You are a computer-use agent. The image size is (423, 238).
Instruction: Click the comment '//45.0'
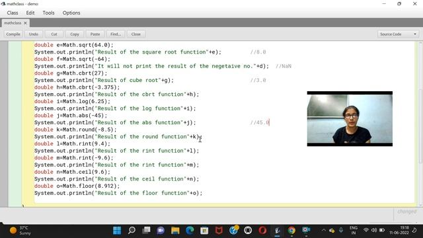pyautogui.click(x=260, y=122)
